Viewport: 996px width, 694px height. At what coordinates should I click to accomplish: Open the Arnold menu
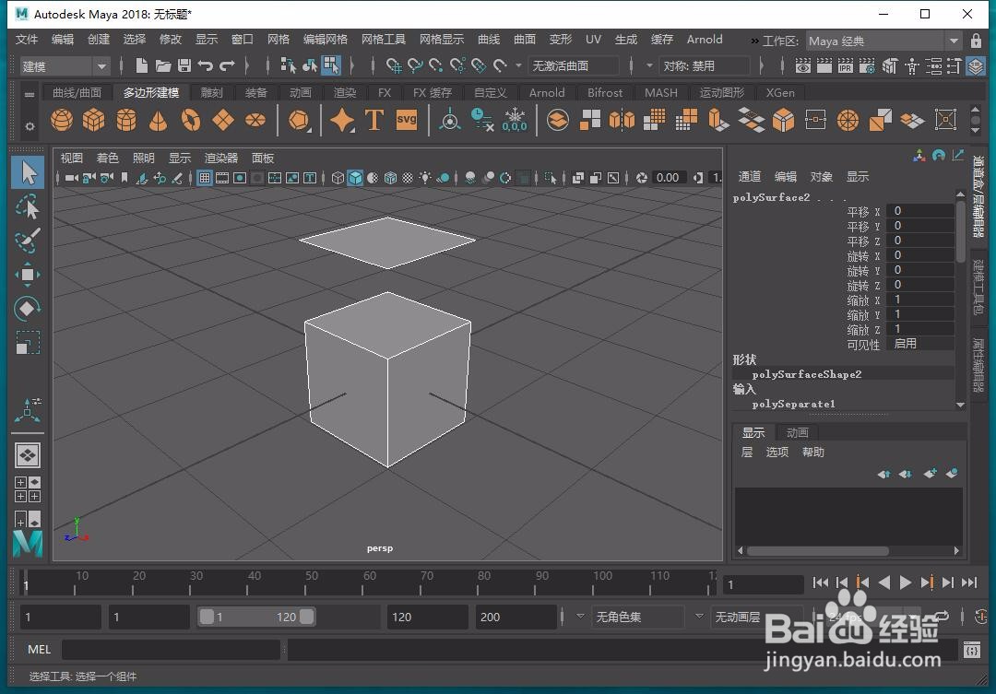(x=705, y=40)
